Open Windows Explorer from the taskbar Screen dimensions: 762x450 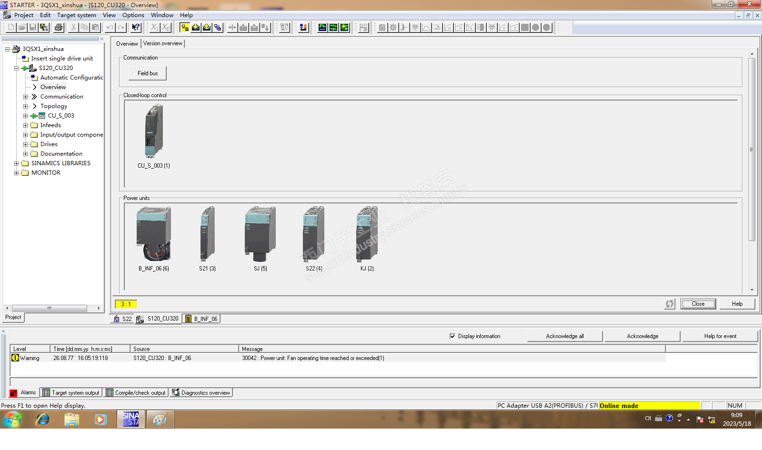[72, 420]
